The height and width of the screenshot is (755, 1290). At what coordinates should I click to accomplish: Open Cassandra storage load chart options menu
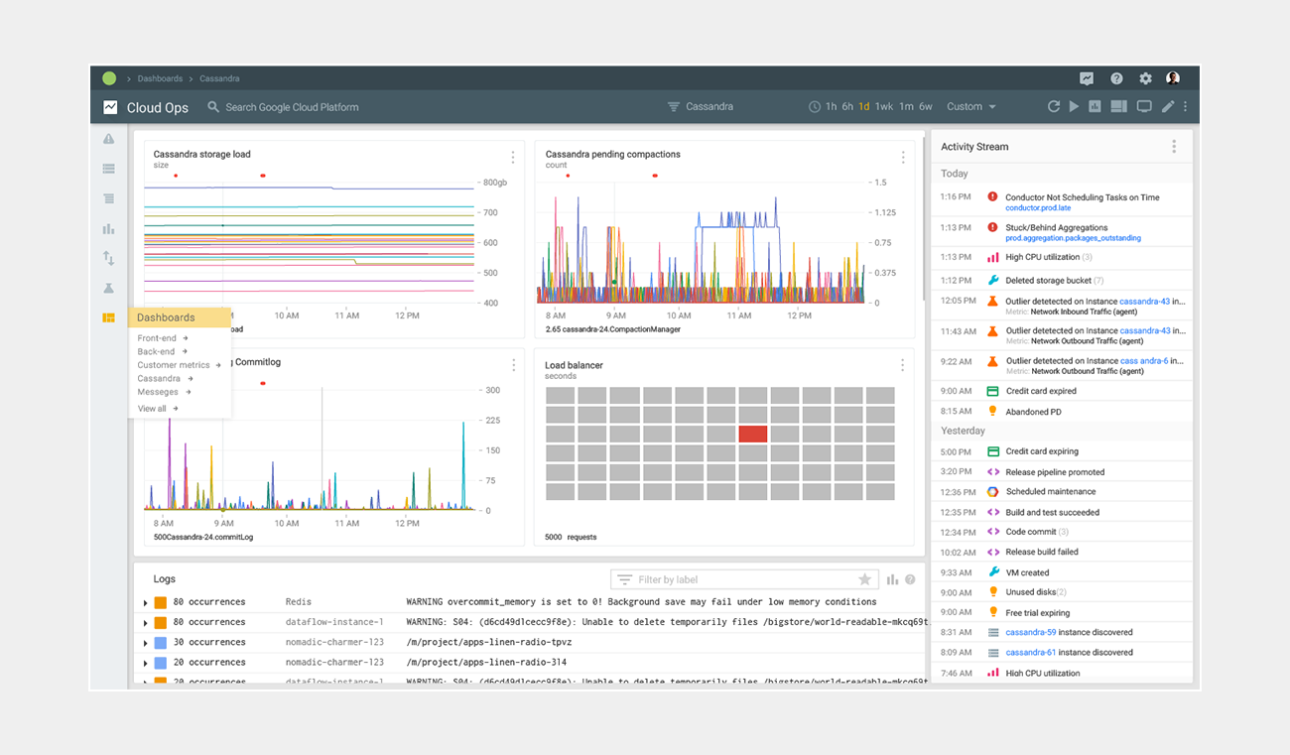click(513, 158)
